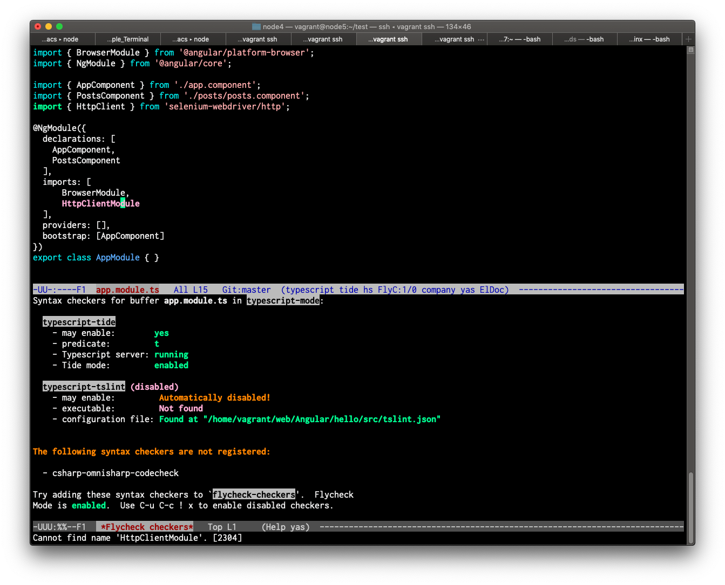Viewport: 725px width, 585px height.
Task: Click 'bootstrap: [AppComponent]' line
Action: pyautogui.click(x=104, y=236)
